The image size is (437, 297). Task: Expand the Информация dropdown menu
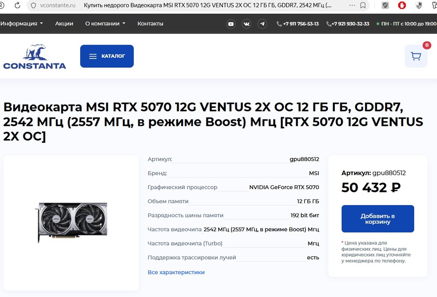click(x=22, y=24)
